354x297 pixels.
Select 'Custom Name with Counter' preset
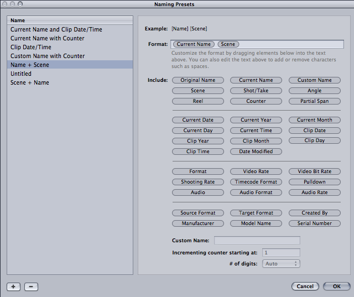48,56
